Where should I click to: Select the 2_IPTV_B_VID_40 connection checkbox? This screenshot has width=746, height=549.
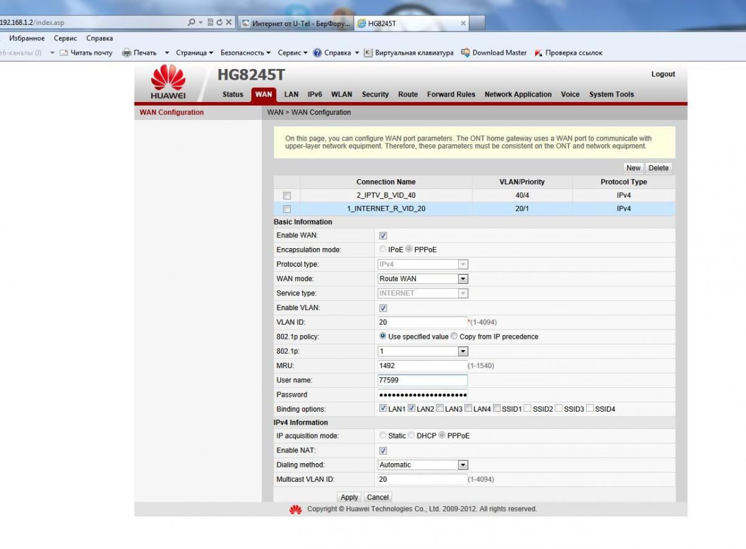(x=287, y=195)
